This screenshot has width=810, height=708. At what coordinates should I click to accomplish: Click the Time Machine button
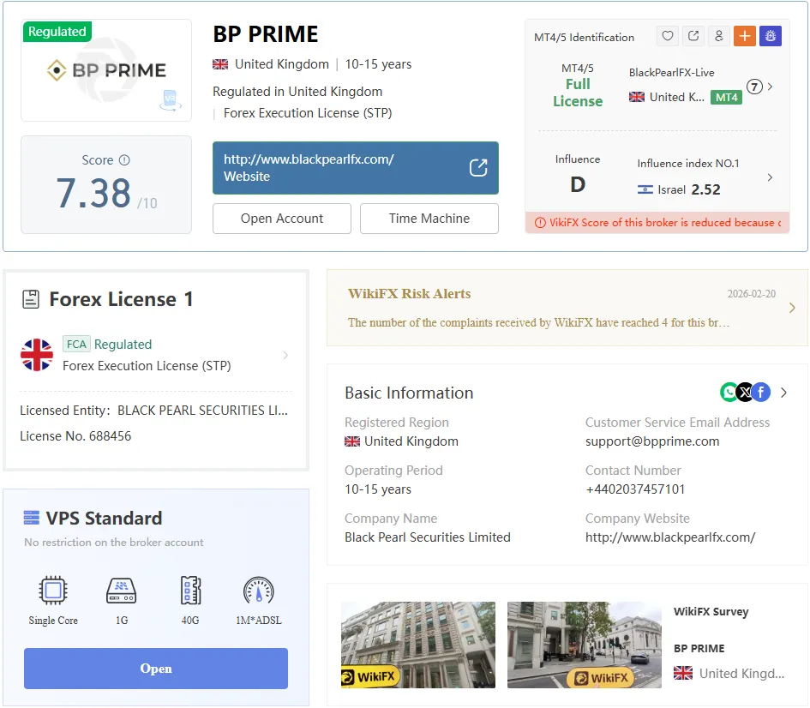click(x=429, y=219)
